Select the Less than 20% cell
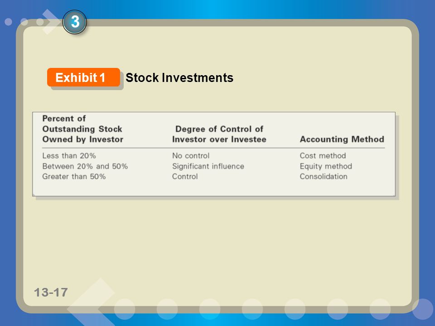Image resolution: width=435 pixels, height=326 pixels. (69, 156)
